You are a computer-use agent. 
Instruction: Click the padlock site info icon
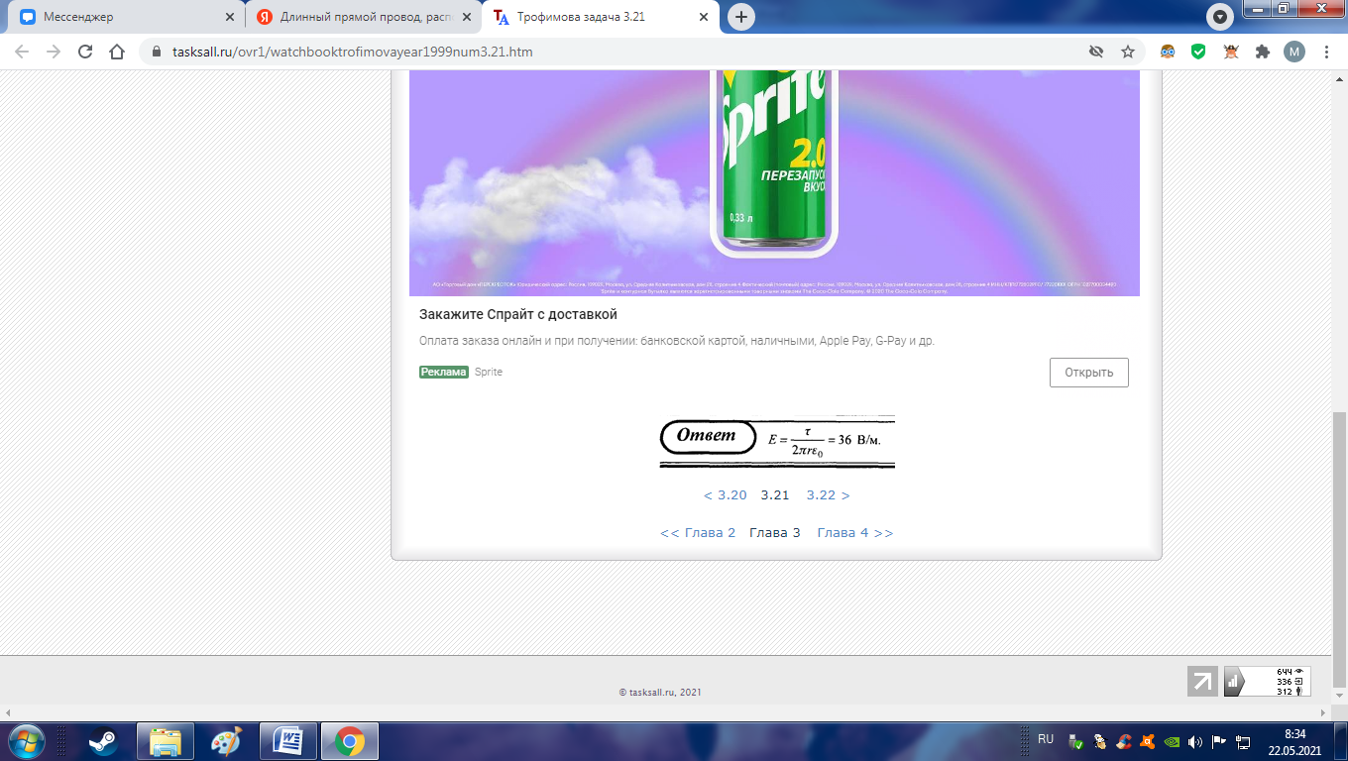[x=157, y=52]
